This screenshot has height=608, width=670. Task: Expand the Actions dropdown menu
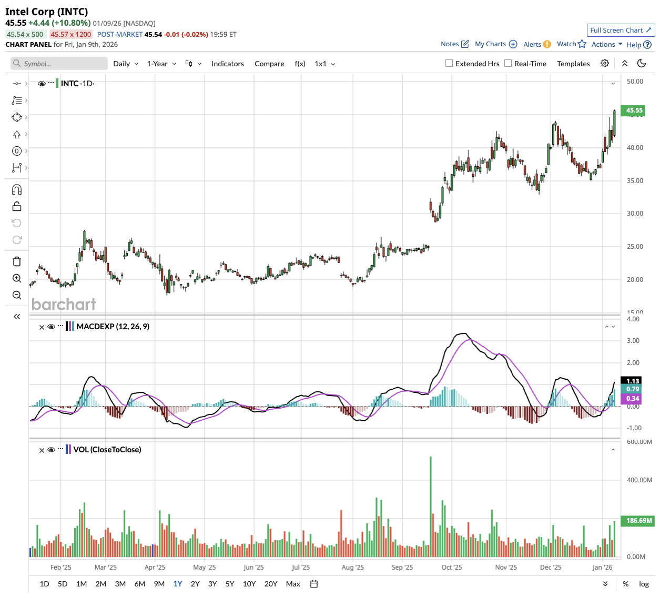(607, 44)
